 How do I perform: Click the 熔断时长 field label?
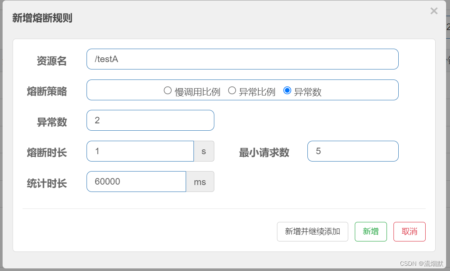47,152
